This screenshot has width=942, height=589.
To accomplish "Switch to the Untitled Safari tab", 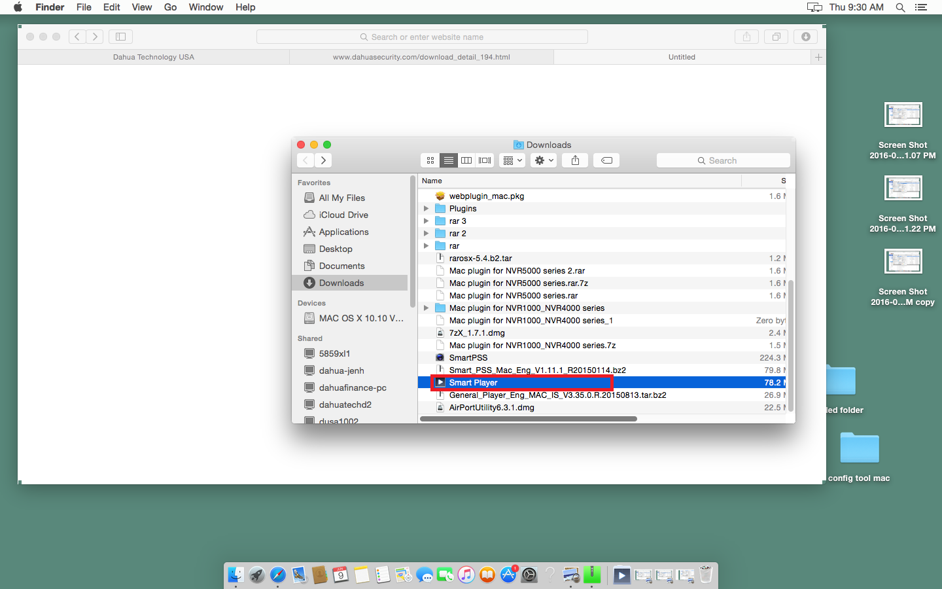I will 682,57.
